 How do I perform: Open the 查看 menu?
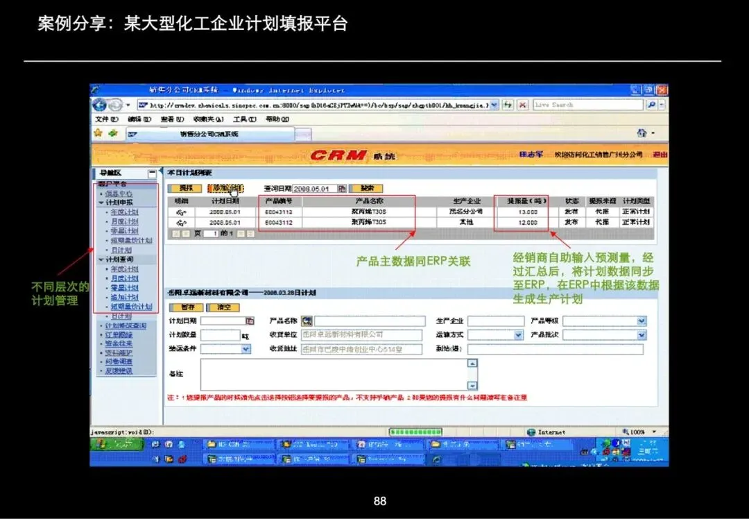pyautogui.click(x=172, y=119)
